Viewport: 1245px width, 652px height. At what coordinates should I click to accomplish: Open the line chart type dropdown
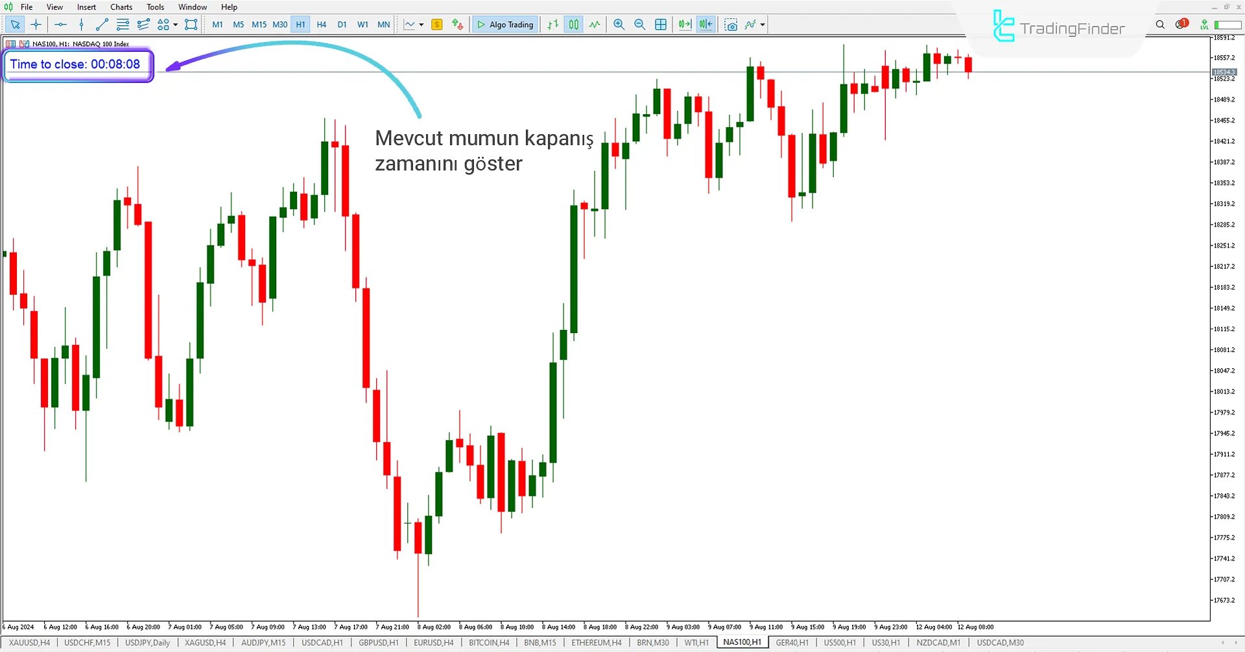420,25
